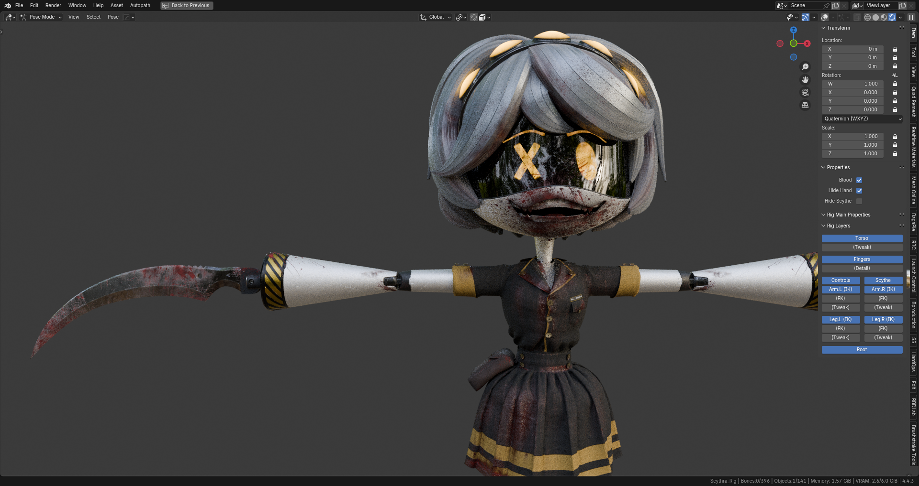Toggle lock on Rotation W
This screenshot has width=919, height=486.
click(895, 84)
